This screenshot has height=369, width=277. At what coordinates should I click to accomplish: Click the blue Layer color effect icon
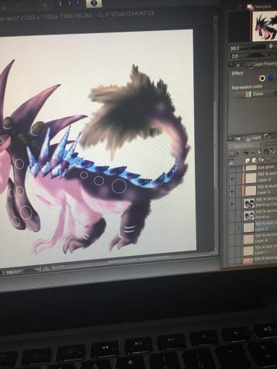(x=271, y=78)
